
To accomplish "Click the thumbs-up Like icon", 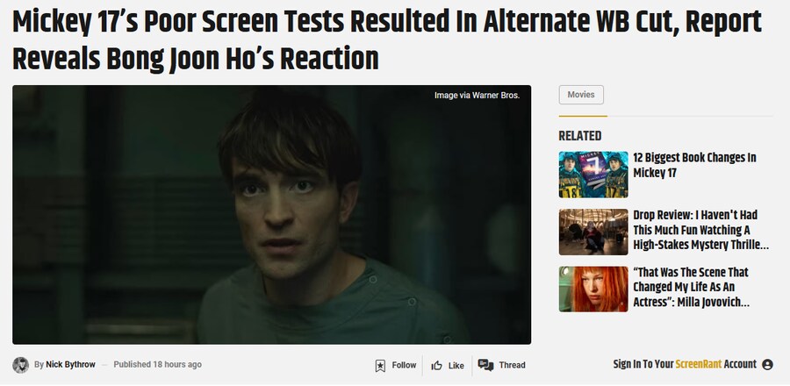I will click(436, 365).
